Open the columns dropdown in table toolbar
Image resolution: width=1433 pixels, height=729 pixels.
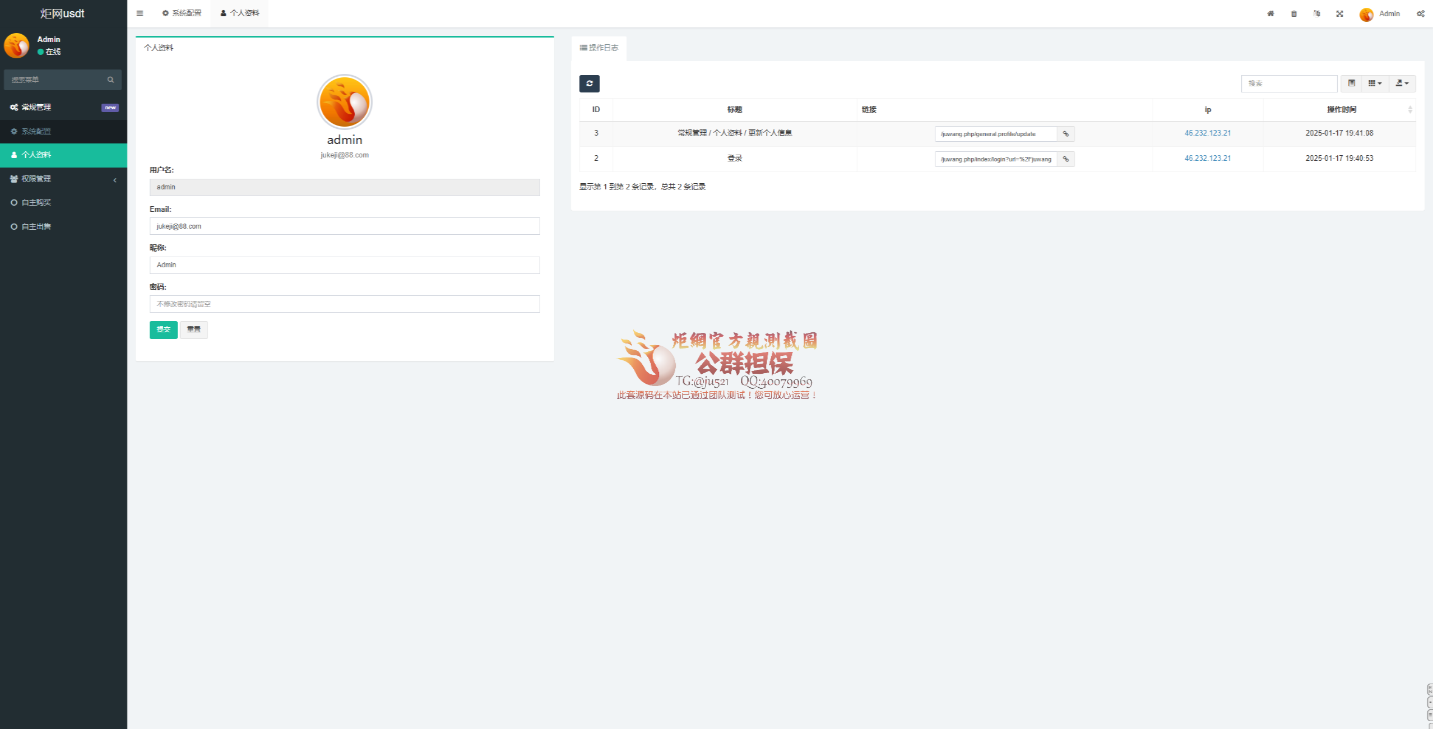(1375, 83)
